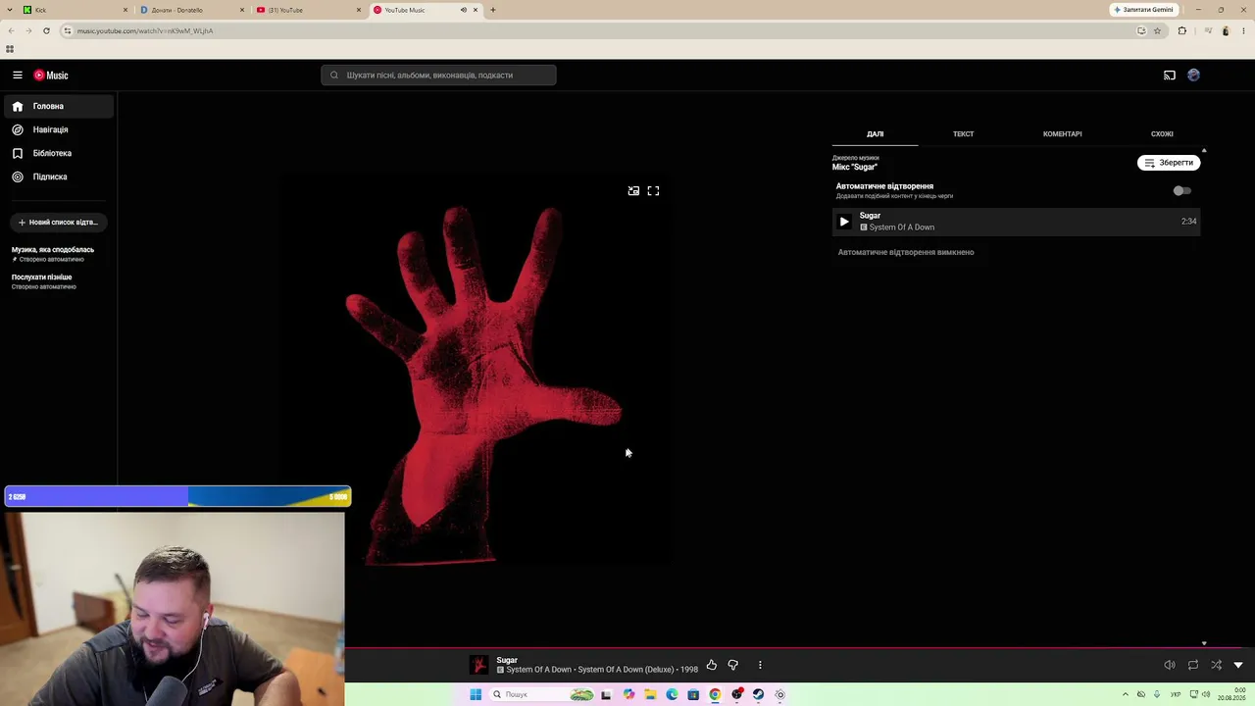The width and height of the screenshot is (1255, 706).
Task: Open the hamburger guide menu
Action: (18, 75)
